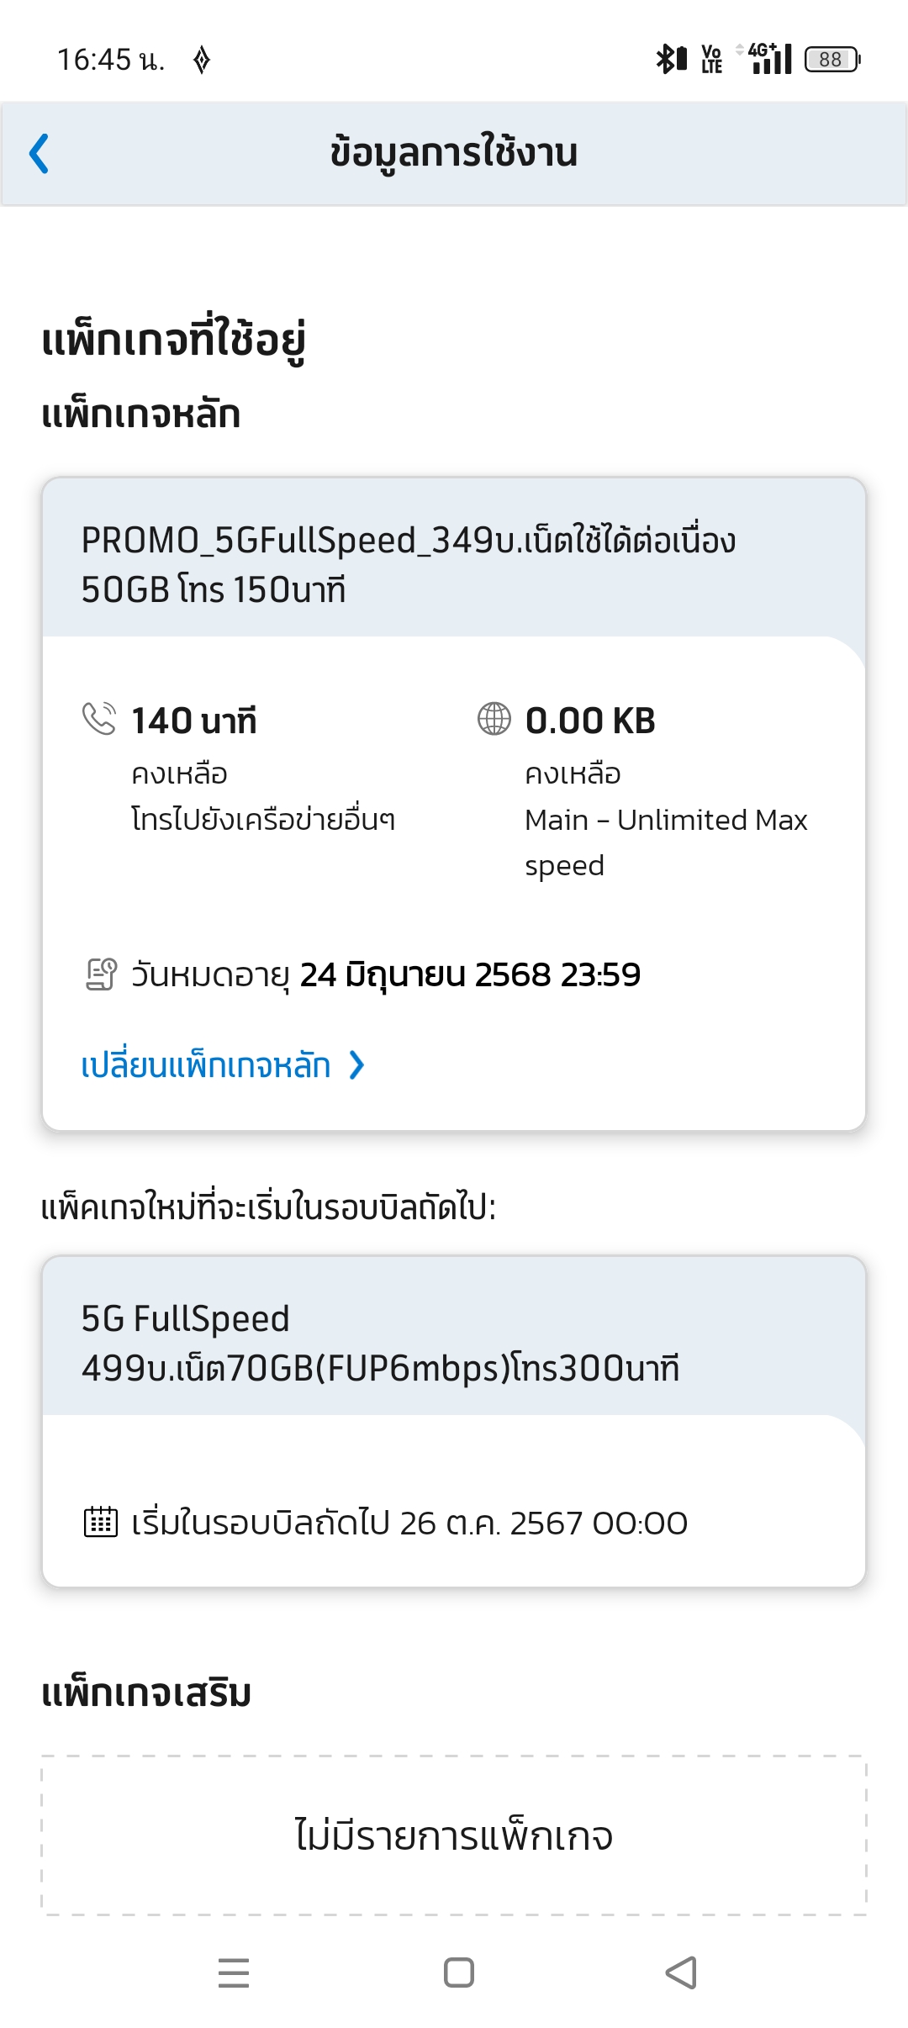
Task: Tap the Android home square button
Action: coord(459,1973)
